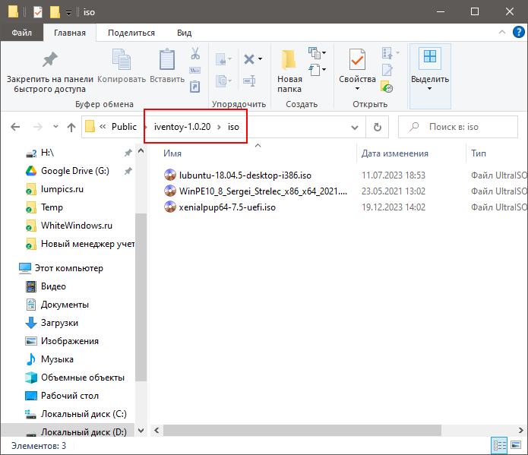Viewport: 528px width, 455px height.
Task: Click the Delete X icon
Action: coord(249,59)
